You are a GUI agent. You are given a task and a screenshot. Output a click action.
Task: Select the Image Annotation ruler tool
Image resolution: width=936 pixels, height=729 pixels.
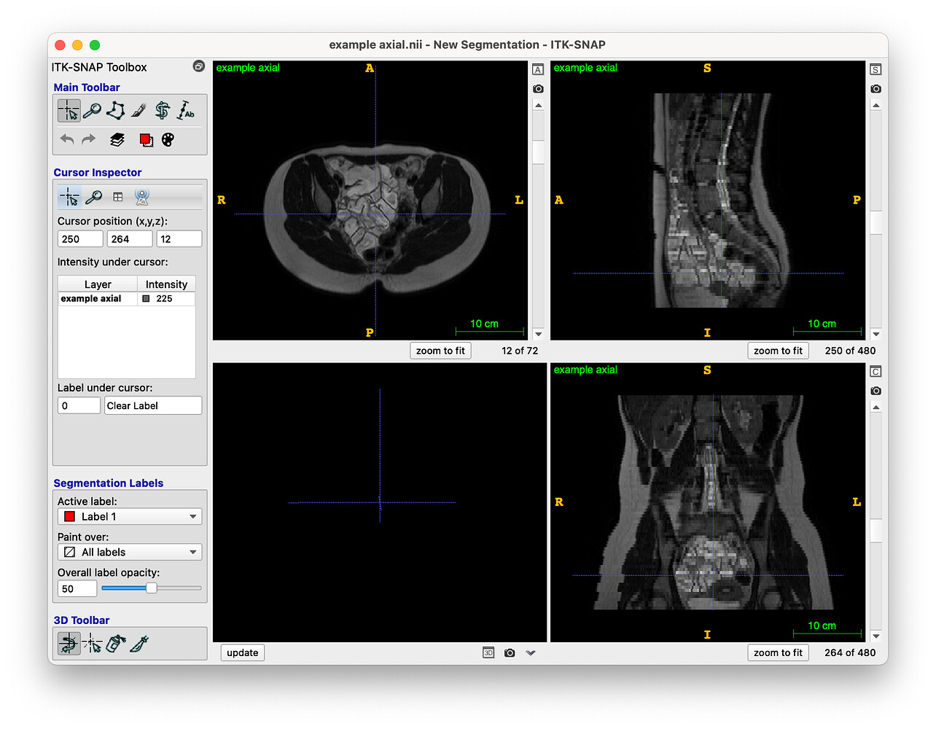point(186,111)
